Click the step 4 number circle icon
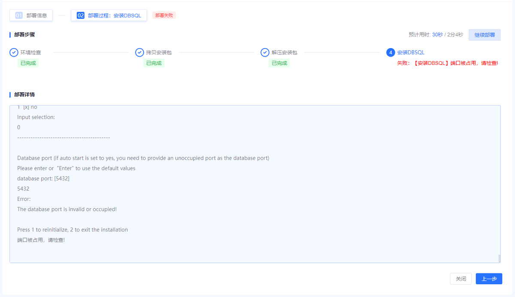515x297 pixels. click(391, 52)
